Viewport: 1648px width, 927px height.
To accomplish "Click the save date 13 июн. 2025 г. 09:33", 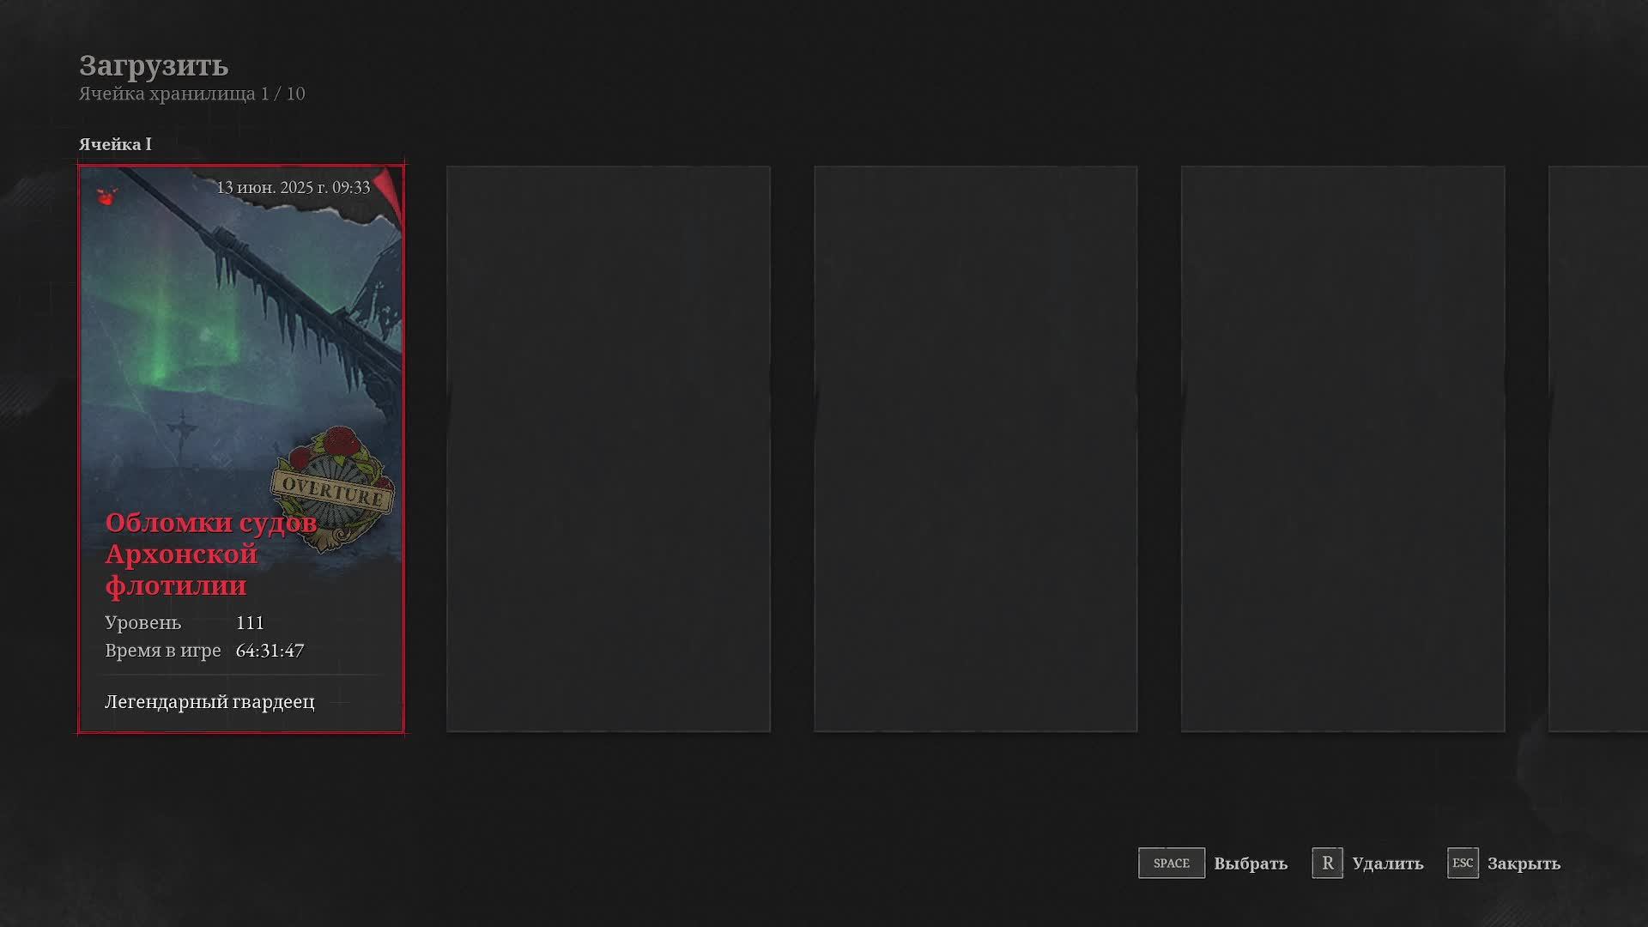I will [x=293, y=187].
